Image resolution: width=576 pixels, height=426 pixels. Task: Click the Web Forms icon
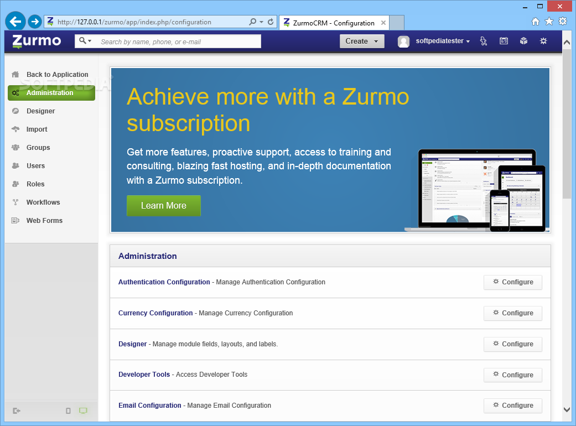[15, 220]
